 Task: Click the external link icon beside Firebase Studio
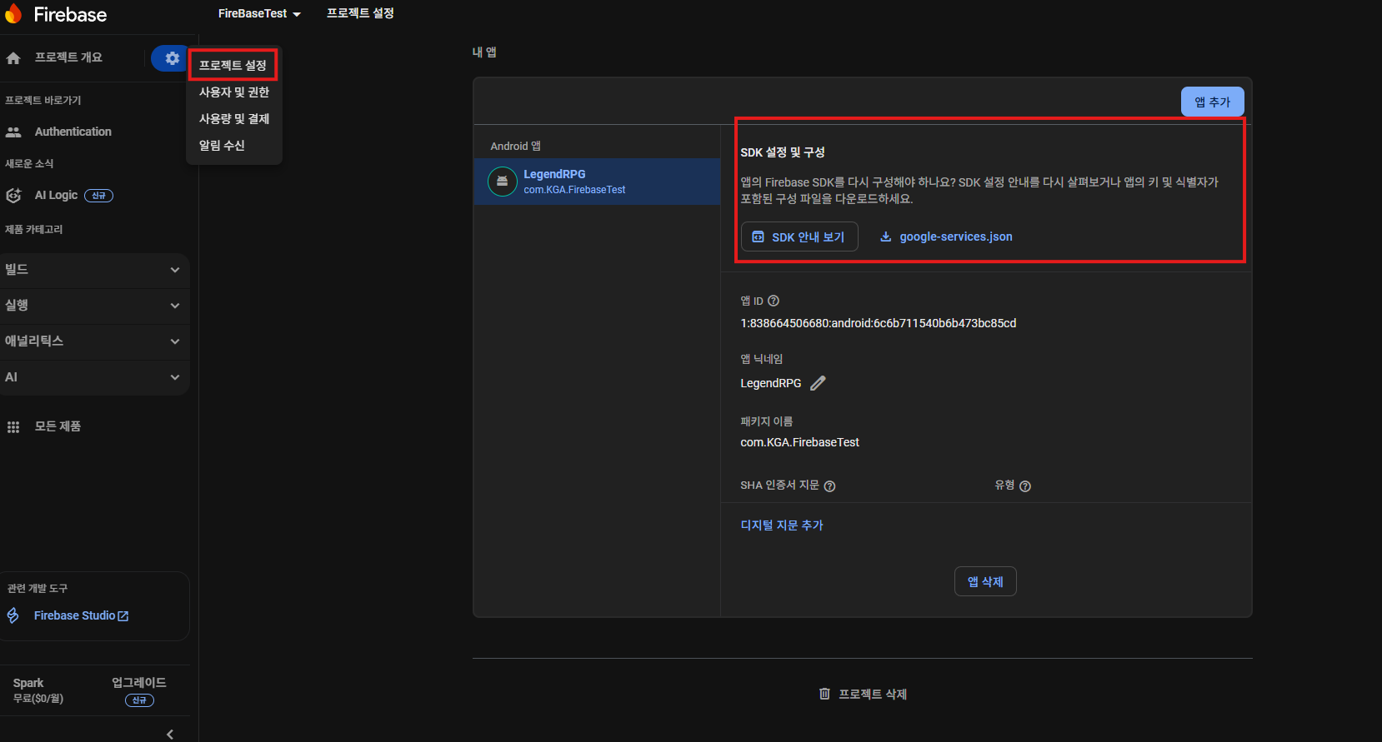coord(123,616)
